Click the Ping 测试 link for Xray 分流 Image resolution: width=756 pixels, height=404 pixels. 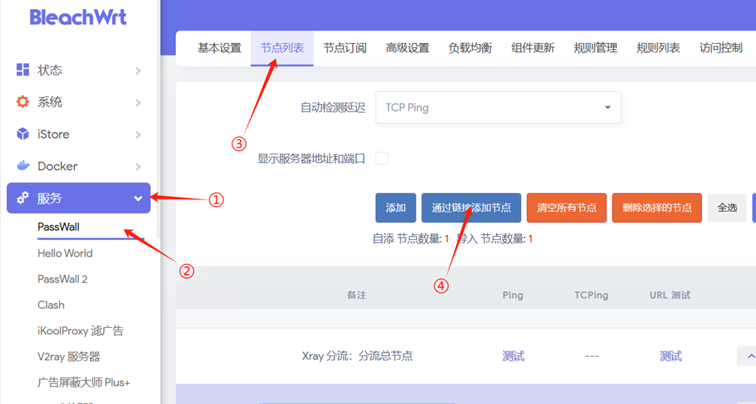pyautogui.click(x=513, y=356)
